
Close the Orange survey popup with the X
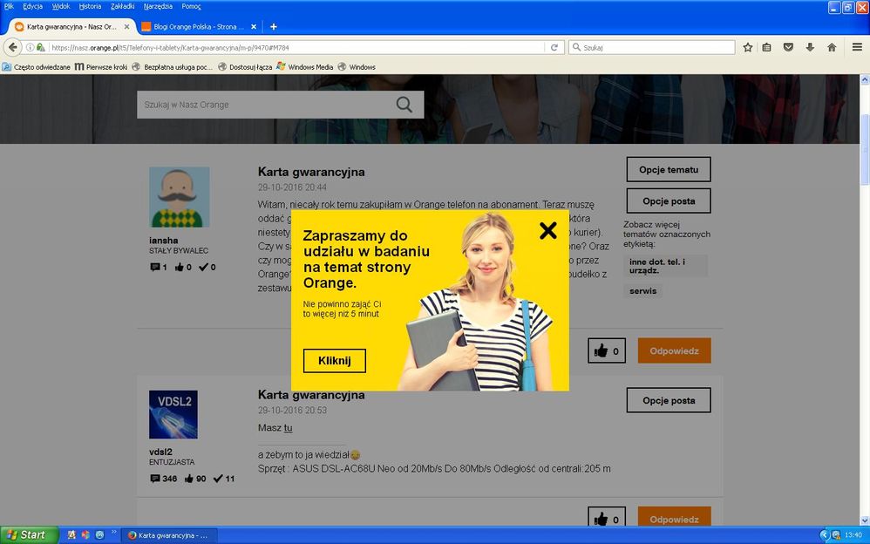point(547,230)
